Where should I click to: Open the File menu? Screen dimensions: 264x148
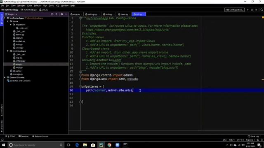(2, 6)
